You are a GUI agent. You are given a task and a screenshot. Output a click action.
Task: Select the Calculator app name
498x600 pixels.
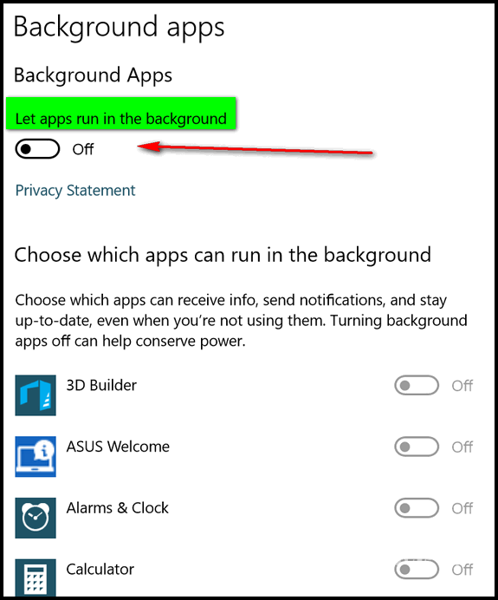(x=100, y=570)
